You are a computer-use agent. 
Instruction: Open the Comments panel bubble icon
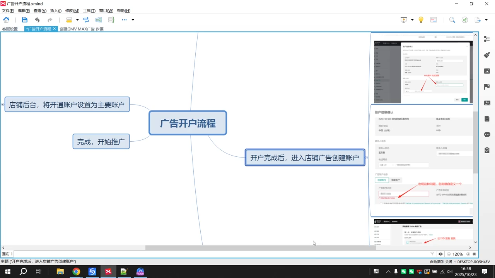[x=487, y=134]
